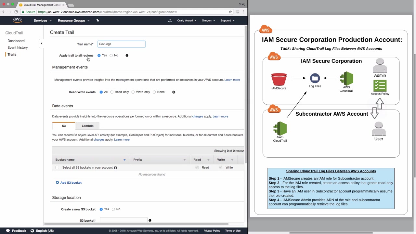Open the AWS notifications bell

tap(170, 20)
